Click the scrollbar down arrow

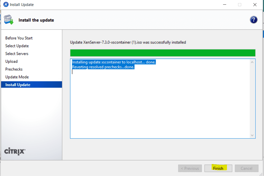(x=252, y=135)
